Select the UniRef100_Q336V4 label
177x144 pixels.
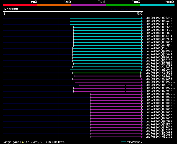(159, 55)
